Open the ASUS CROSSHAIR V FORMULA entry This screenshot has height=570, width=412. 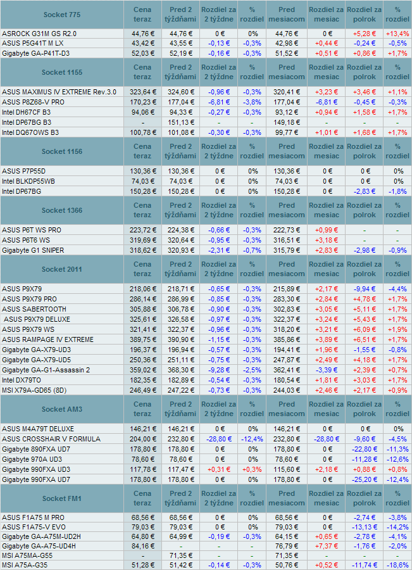click(x=51, y=439)
